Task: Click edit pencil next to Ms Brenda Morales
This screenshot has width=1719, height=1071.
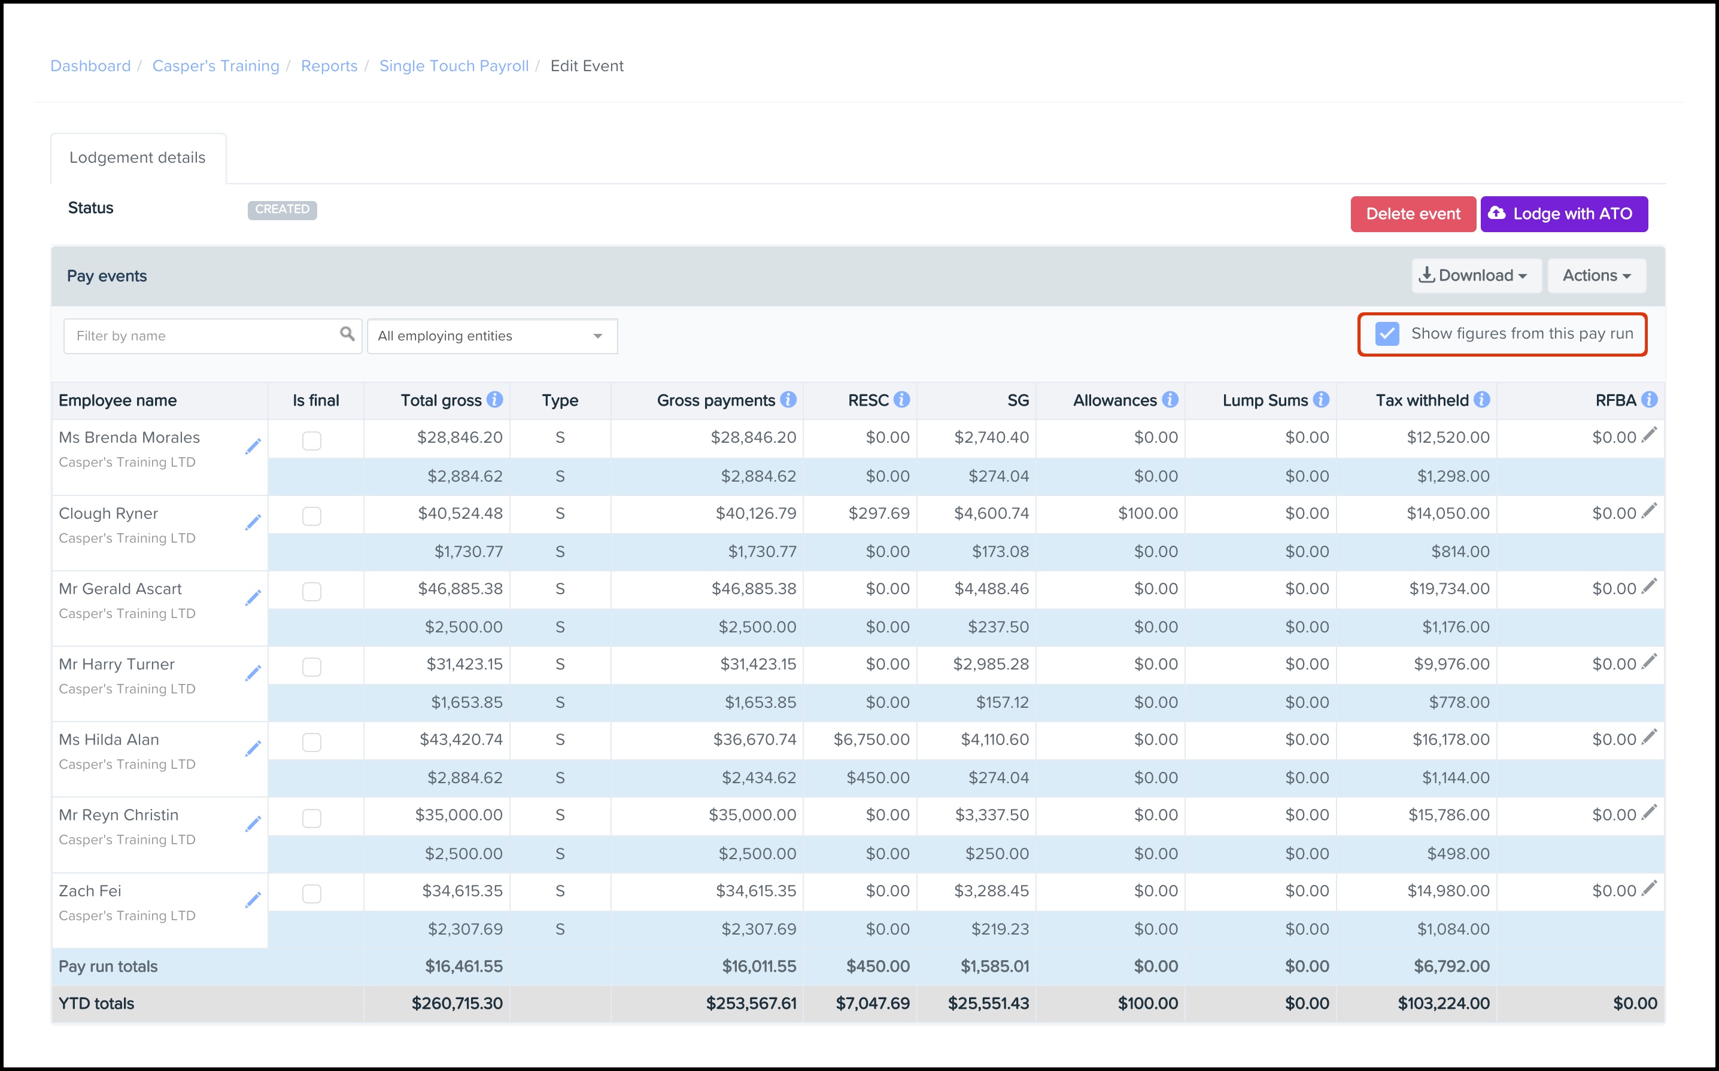Action: click(x=253, y=446)
